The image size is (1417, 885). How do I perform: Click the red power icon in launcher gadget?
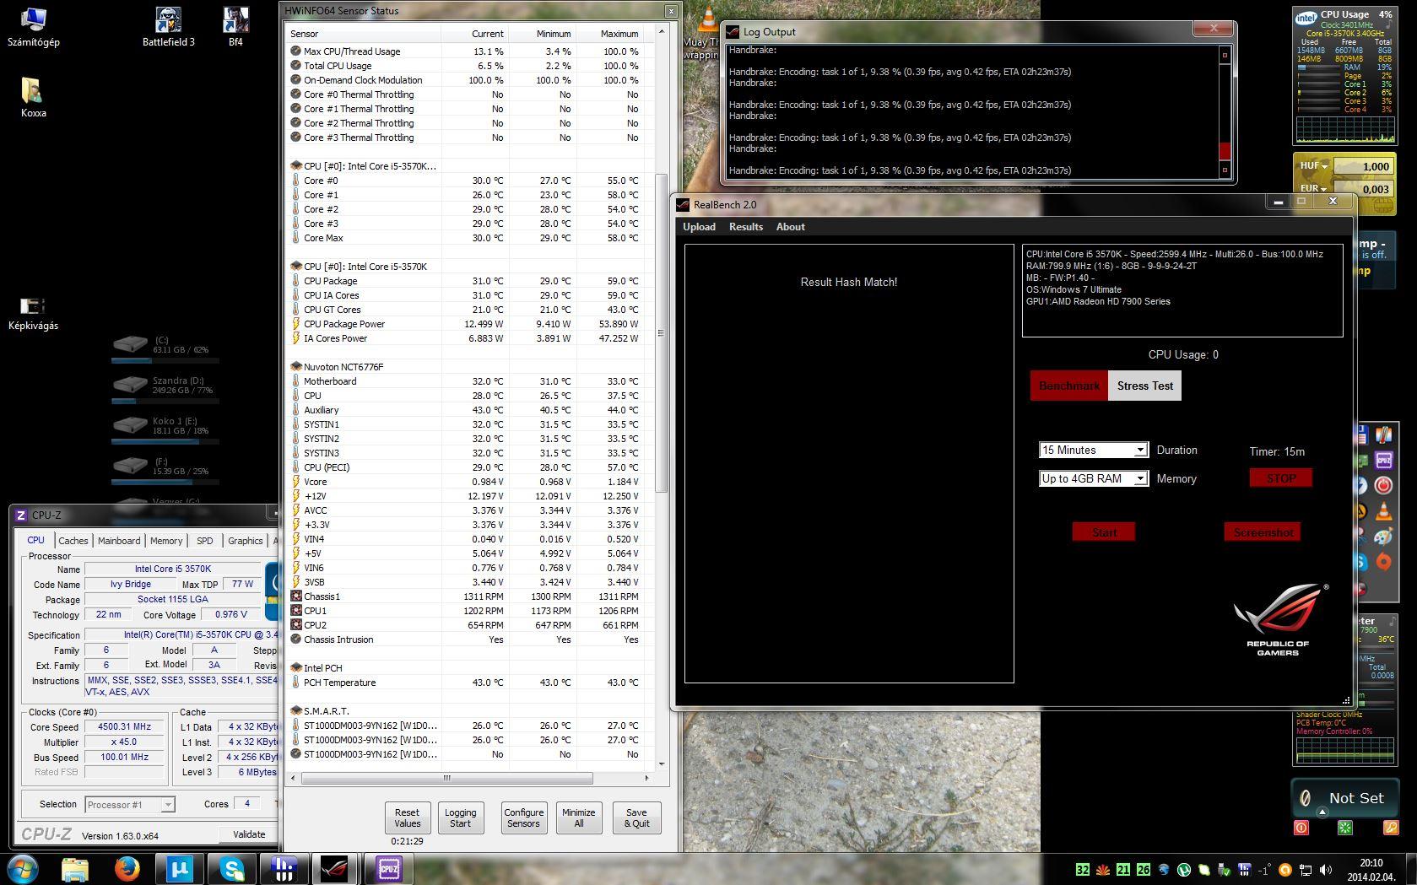[1383, 485]
